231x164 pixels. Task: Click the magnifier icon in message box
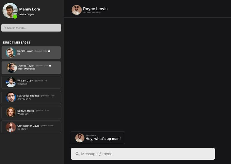pos(77,154)
